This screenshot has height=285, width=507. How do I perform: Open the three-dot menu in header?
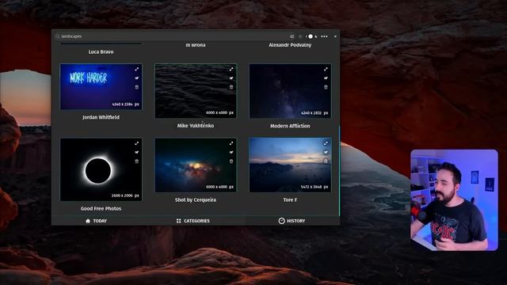coord(324,36)
